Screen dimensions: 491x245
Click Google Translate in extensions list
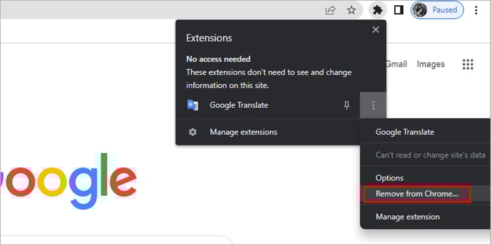[239, 105]
